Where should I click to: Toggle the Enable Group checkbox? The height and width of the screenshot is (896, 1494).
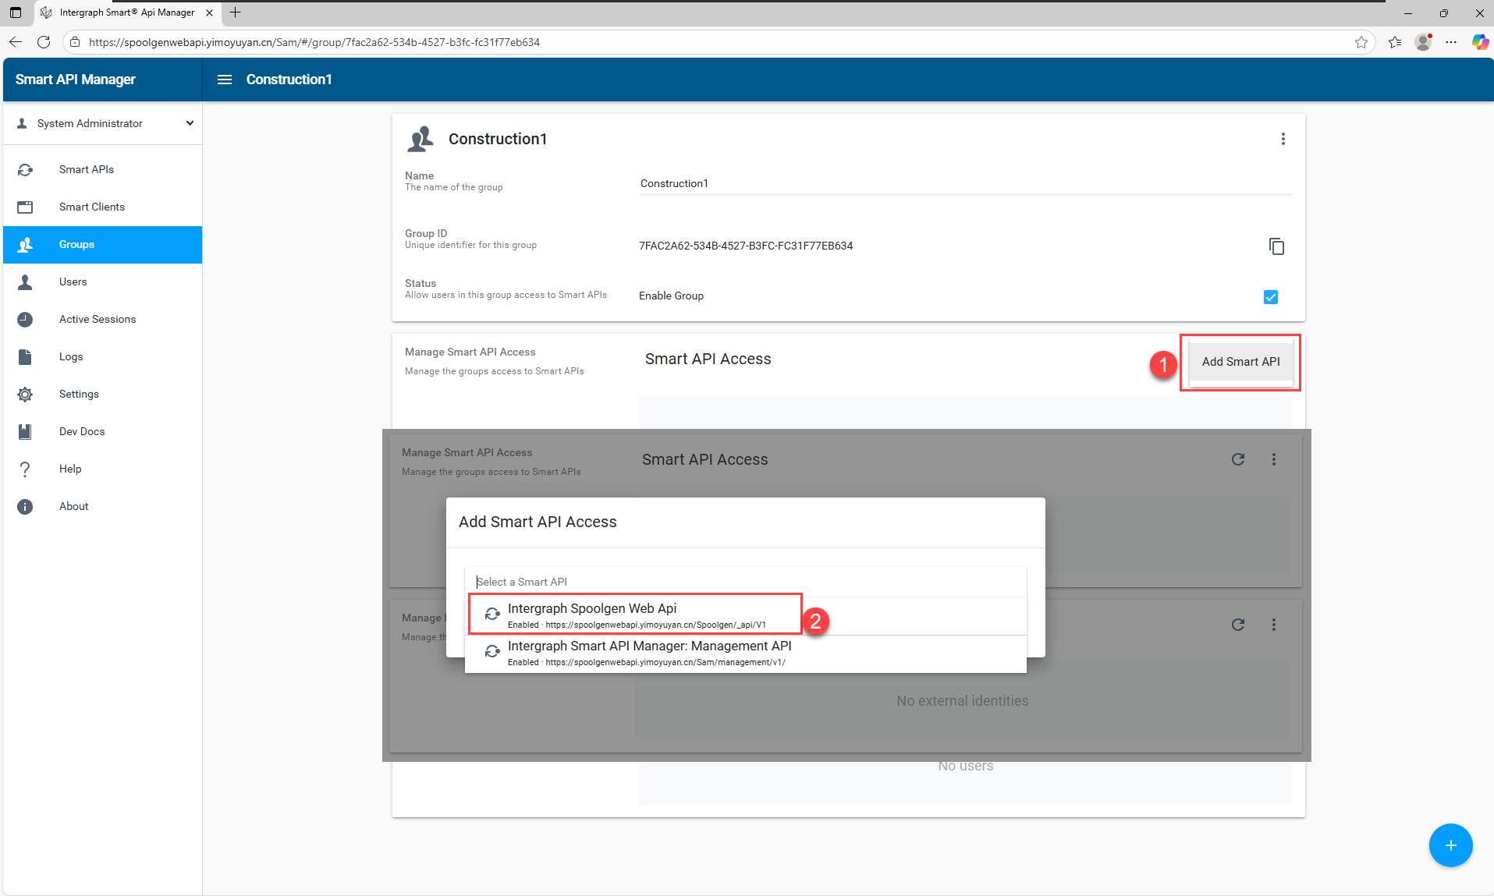(x=1271, y=297)
